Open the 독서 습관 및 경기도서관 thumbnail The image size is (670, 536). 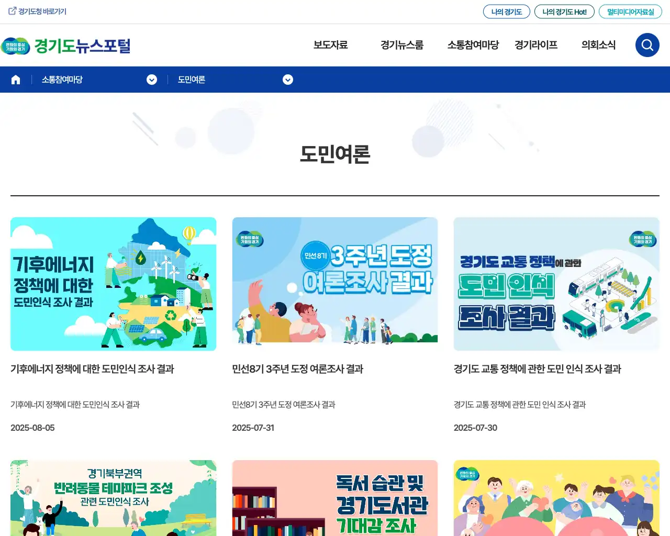(335, 498)
